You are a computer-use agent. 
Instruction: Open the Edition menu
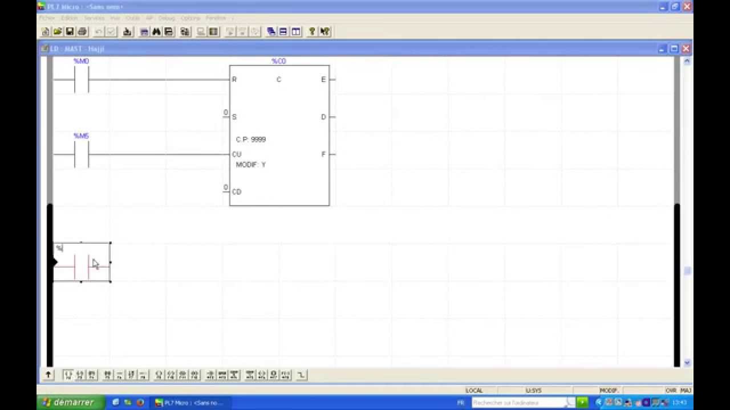[69, 18]
